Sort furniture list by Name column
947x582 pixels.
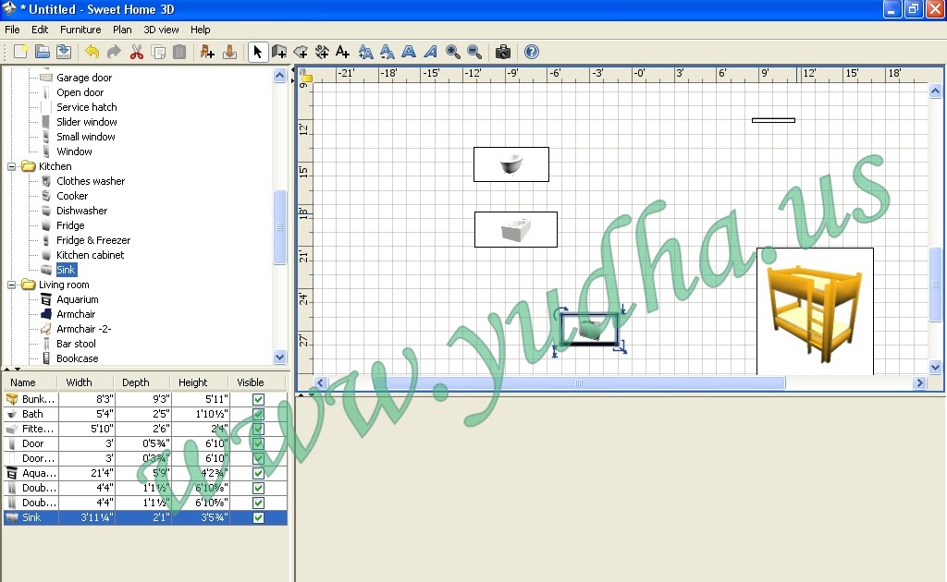pos(31,382)
